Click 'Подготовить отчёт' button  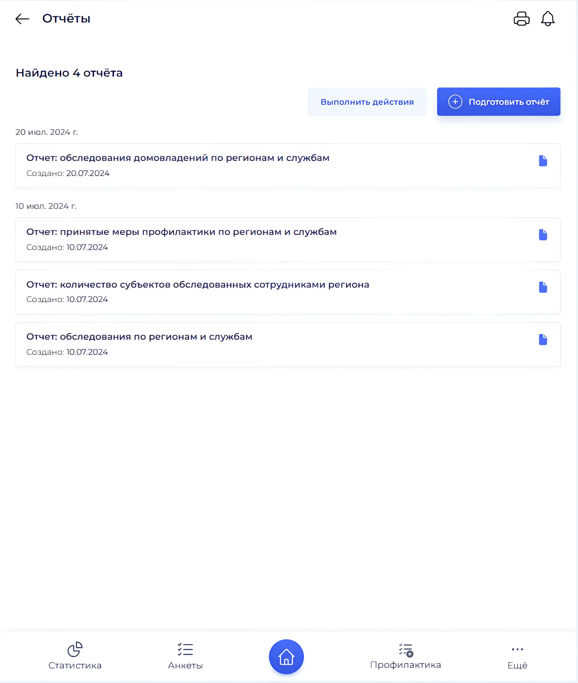click(498, 101)
